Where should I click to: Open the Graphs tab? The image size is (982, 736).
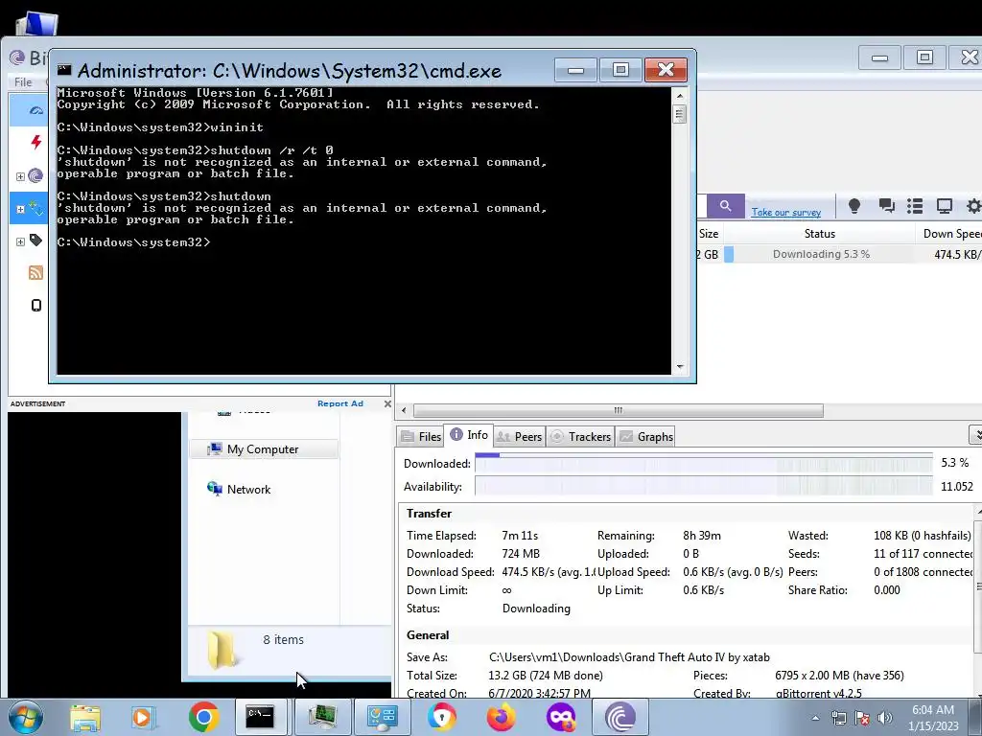(646, 436)
